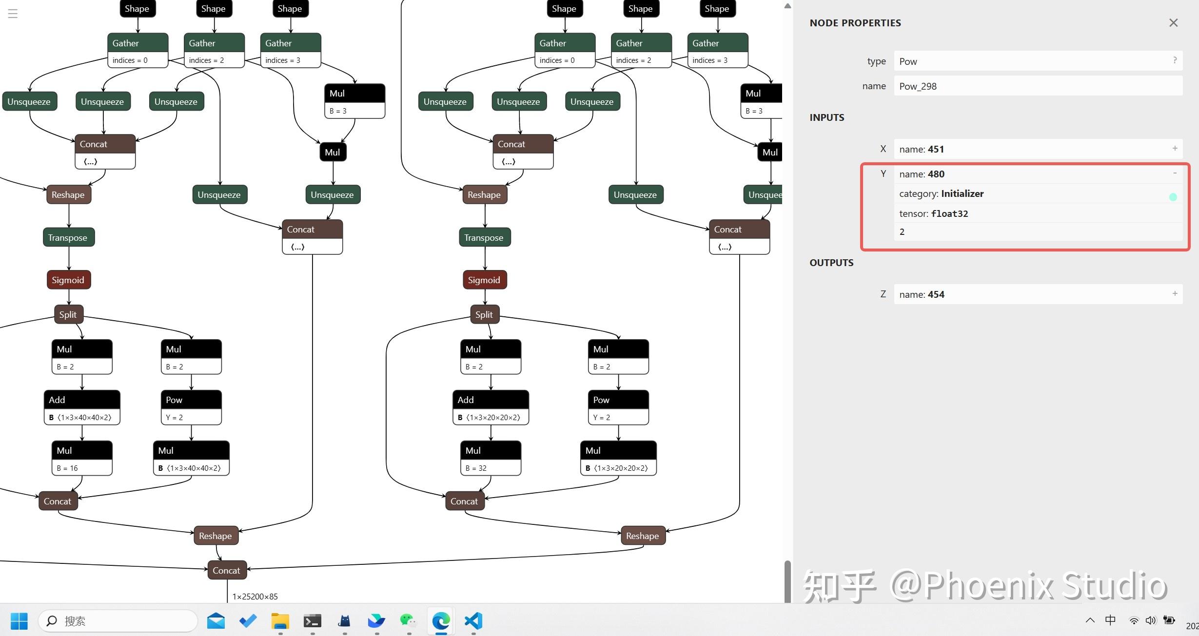This screenshot has height=636, width=1199.
Task: Click the graph scrollbar up arrow
Action: [787, 6]
